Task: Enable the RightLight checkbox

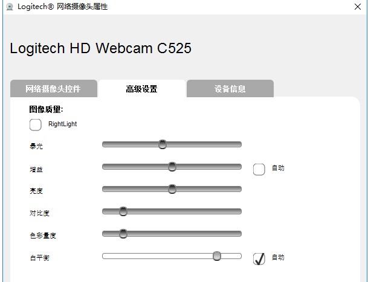Action: (36, 124)
